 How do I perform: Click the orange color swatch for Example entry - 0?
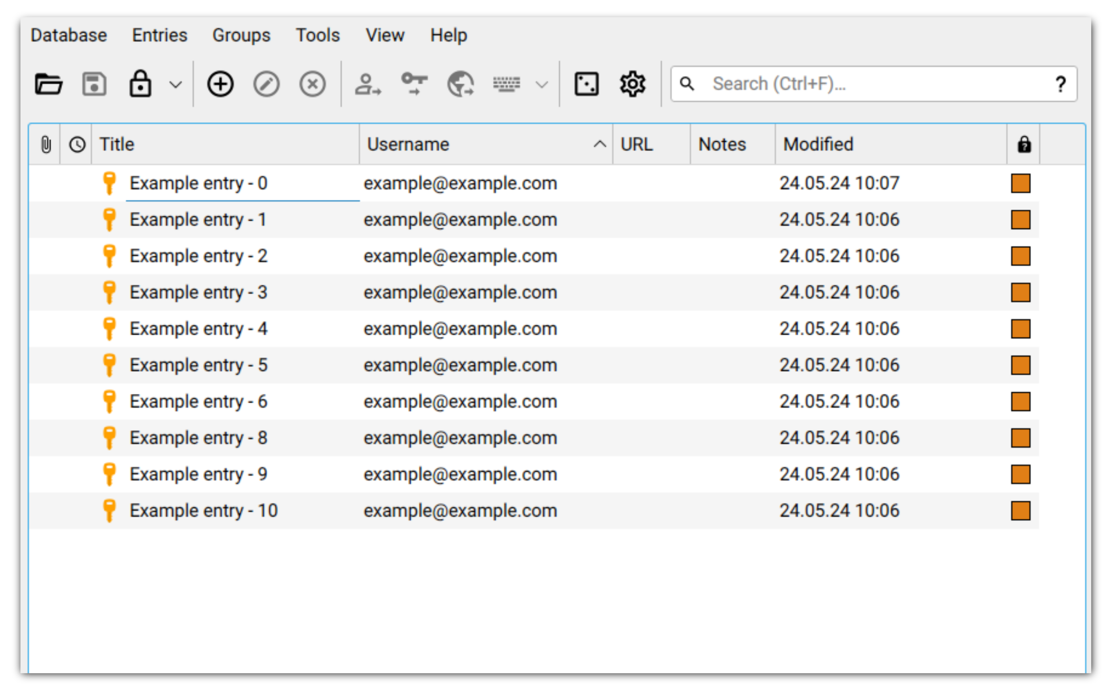pyautogui.click(x=1021, y=183)
